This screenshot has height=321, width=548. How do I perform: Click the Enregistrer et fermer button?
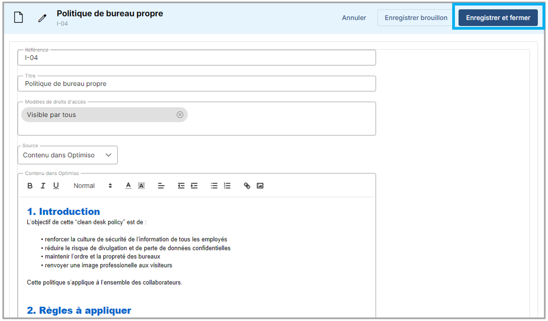pyautogui.click(x=498, y=18)
